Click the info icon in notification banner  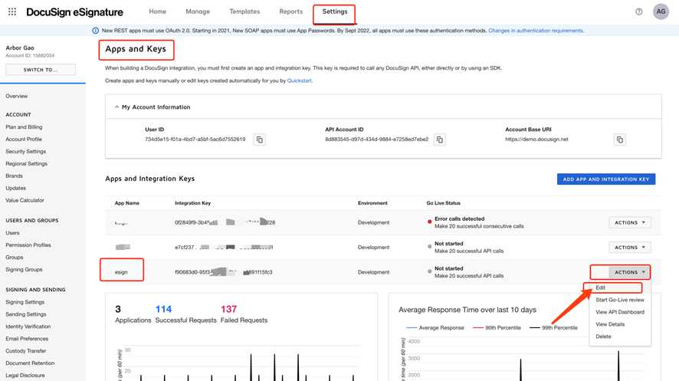(x=95, y=31)
